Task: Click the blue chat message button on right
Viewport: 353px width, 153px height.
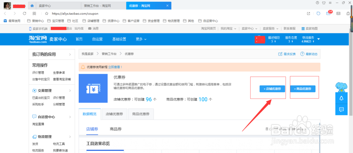Action: tap(341, 109)
